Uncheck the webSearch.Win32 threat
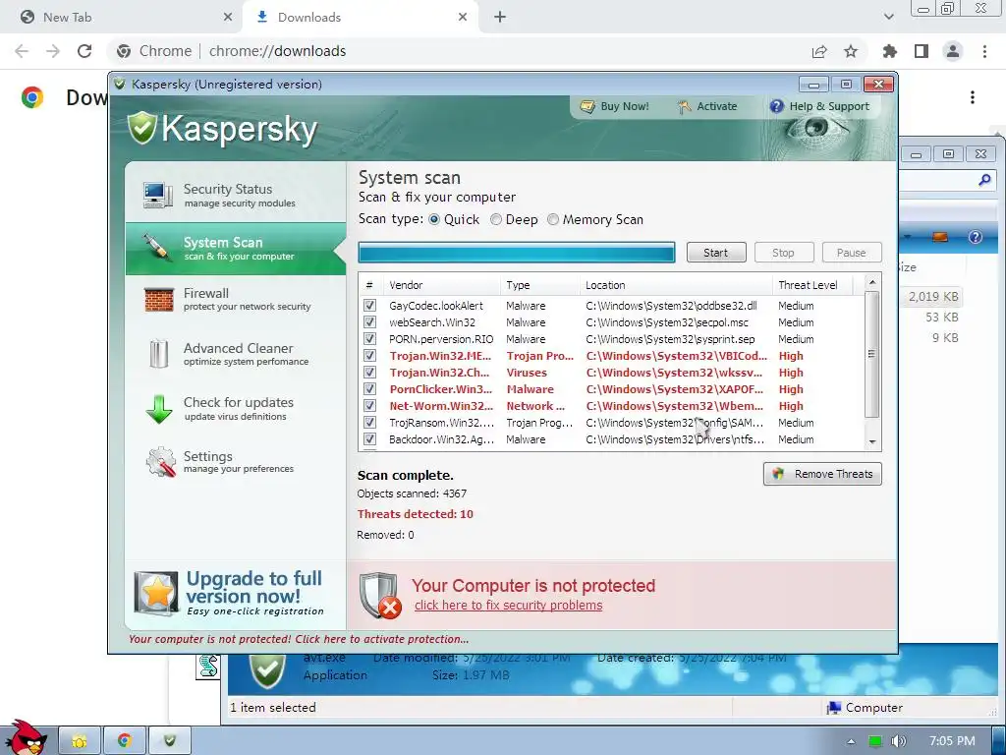1006x755 pixels. pyautogui.click(x=369, y=322)
